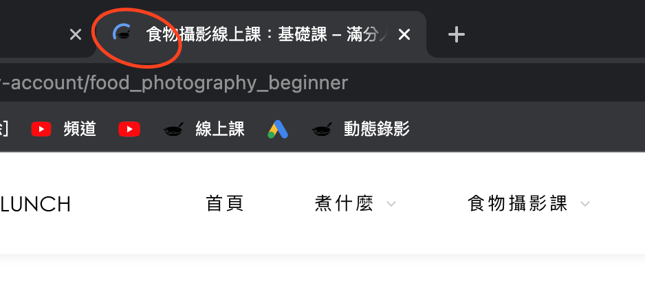Open the 食物攝影課 navigation item

518,204
